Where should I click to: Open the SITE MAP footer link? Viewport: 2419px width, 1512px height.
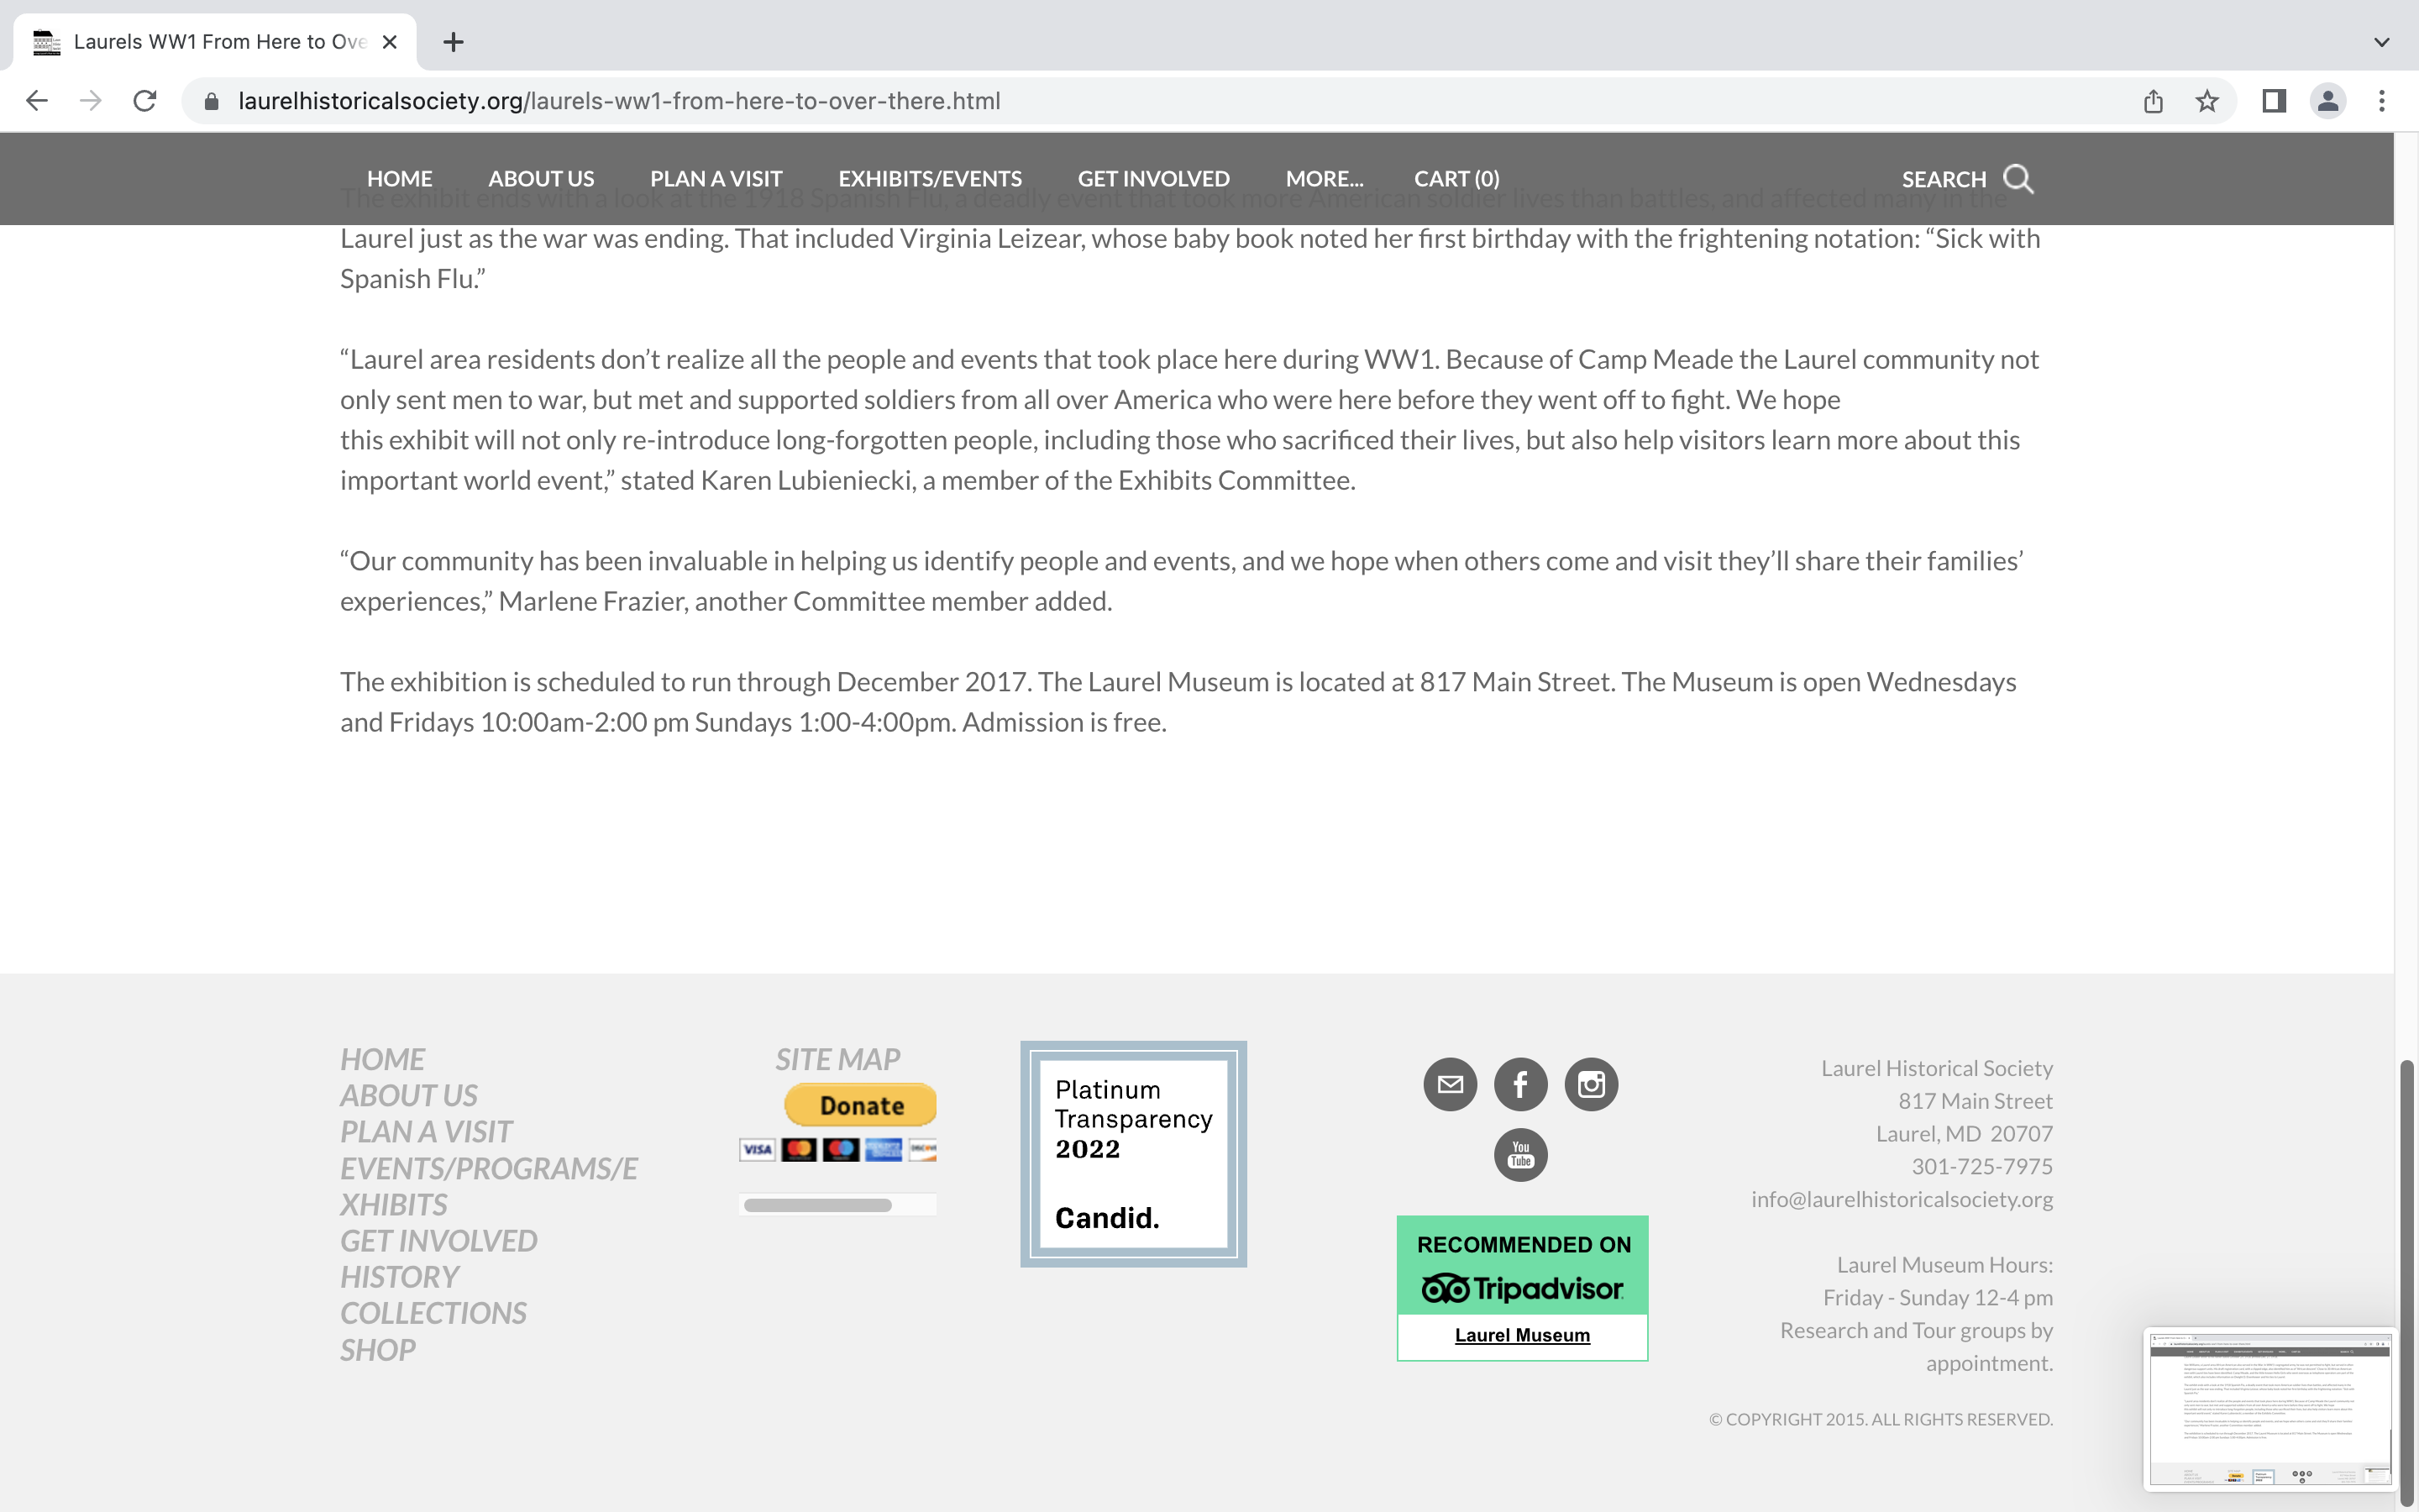[837, 1059]
